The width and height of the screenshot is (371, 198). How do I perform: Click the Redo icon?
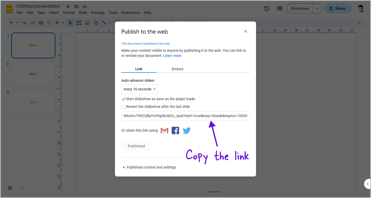[33, 23]
